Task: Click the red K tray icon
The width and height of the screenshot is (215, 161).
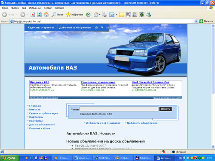Action: [x=196, y=158]
